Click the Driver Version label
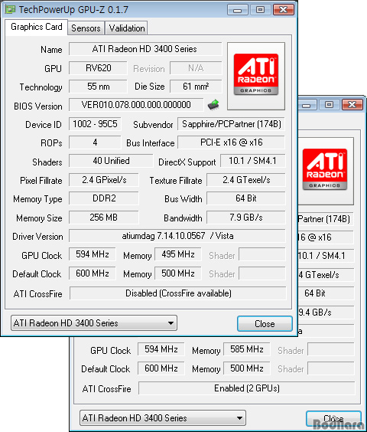 pyautogui.click(x=37, y=237)
